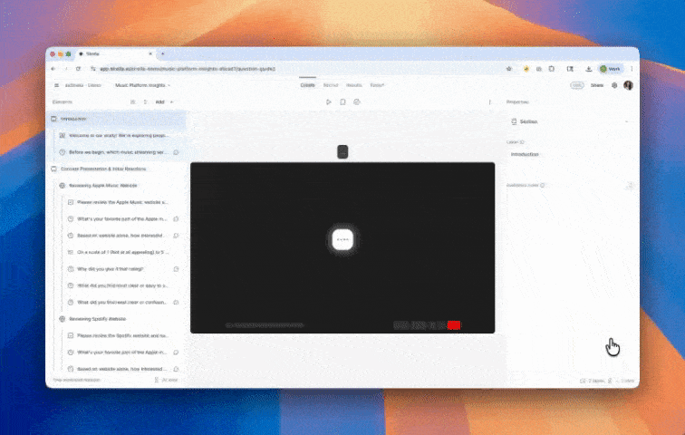This screenshot has width=685, height=435.
Task: Open the settings gear next to Share
Action: pyautogui.click(x=614, y=85)
